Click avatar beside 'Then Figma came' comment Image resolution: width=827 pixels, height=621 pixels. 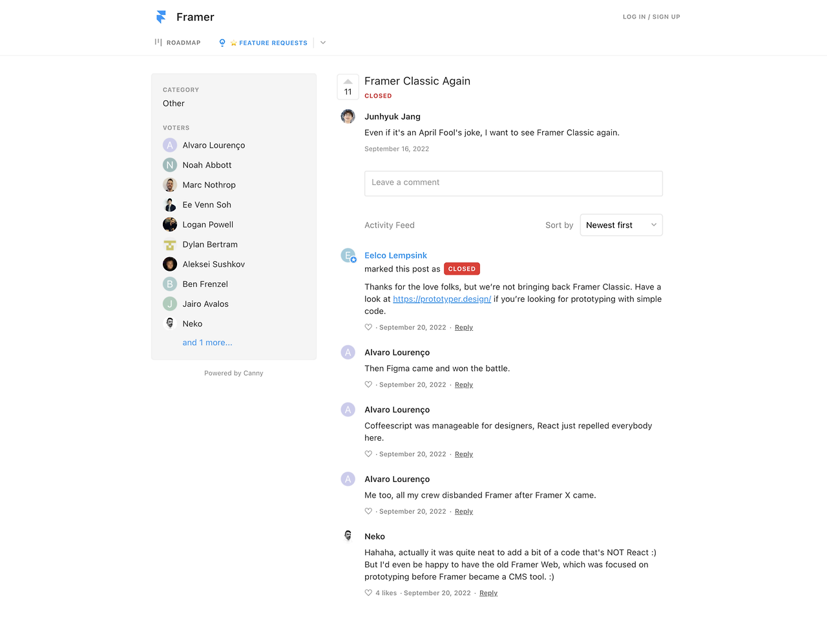(x=348, y=352)
